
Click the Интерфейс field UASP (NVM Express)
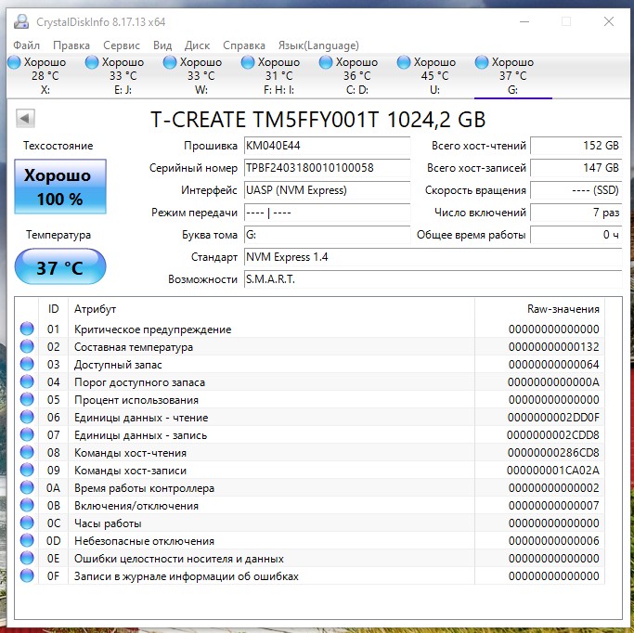click(327, 190)
